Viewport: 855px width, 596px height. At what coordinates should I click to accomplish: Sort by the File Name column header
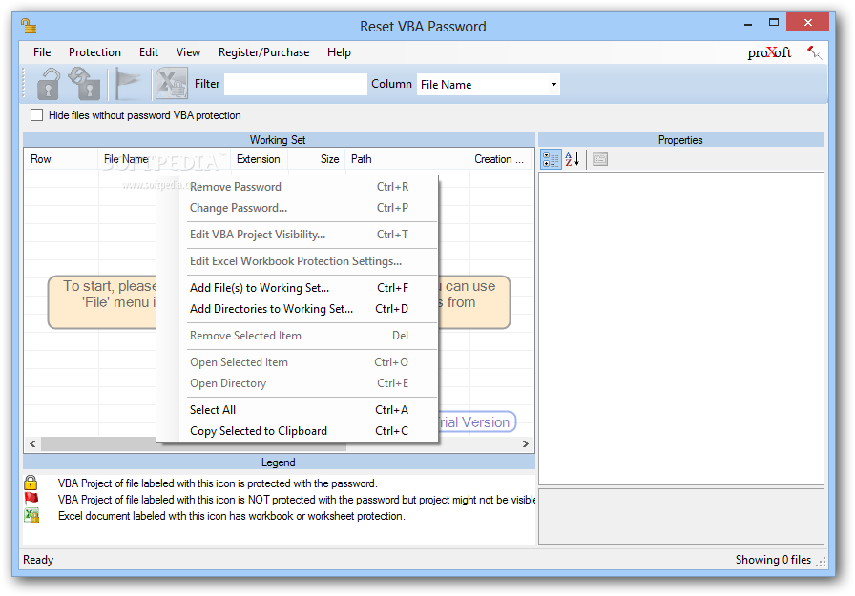point(164,159)
